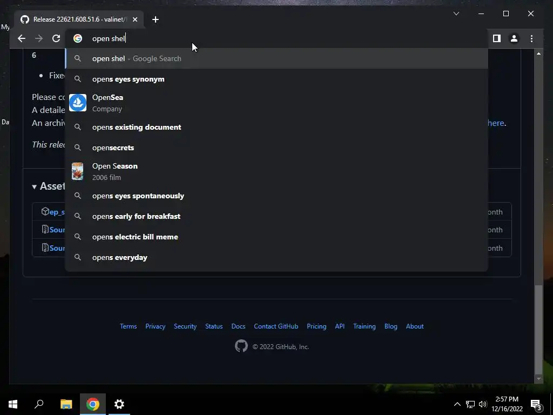Open the API footer link

pos(340,326)
